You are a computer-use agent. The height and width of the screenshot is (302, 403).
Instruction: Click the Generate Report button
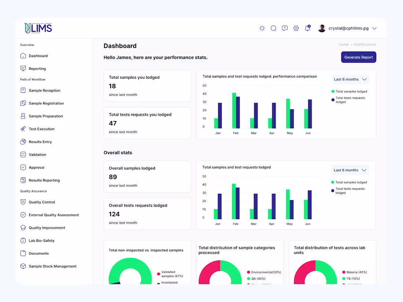click(x=358, y=57)
